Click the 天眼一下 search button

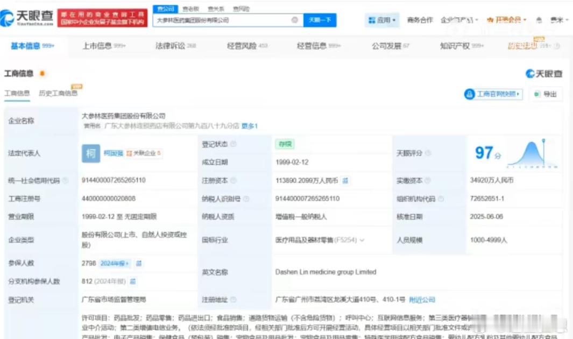pos(320,20)
